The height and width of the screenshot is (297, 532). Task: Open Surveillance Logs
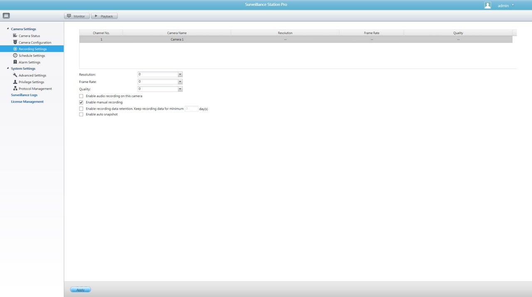click(x=24, y=95)
